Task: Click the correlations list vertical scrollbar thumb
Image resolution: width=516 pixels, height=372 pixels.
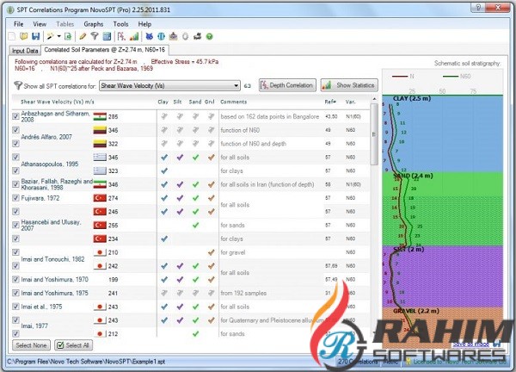Action: 374,134
